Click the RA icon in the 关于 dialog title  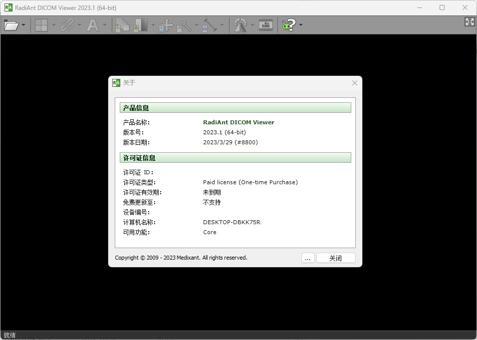[116, 83]
